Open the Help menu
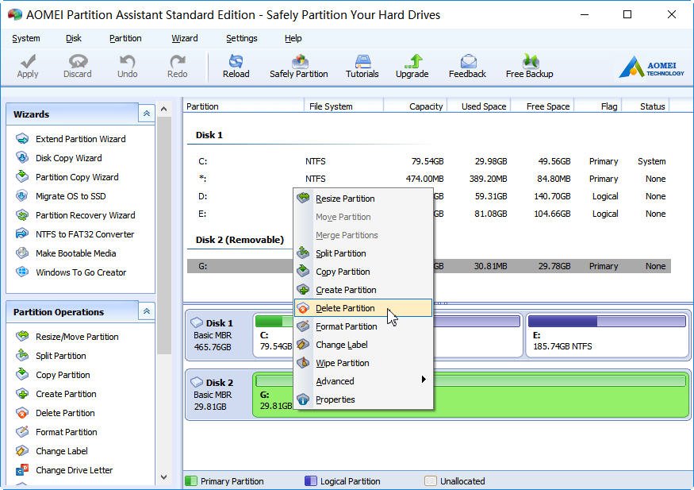This screenshot has width=694, height=490. pyautogui.click(x=293, y=39)
